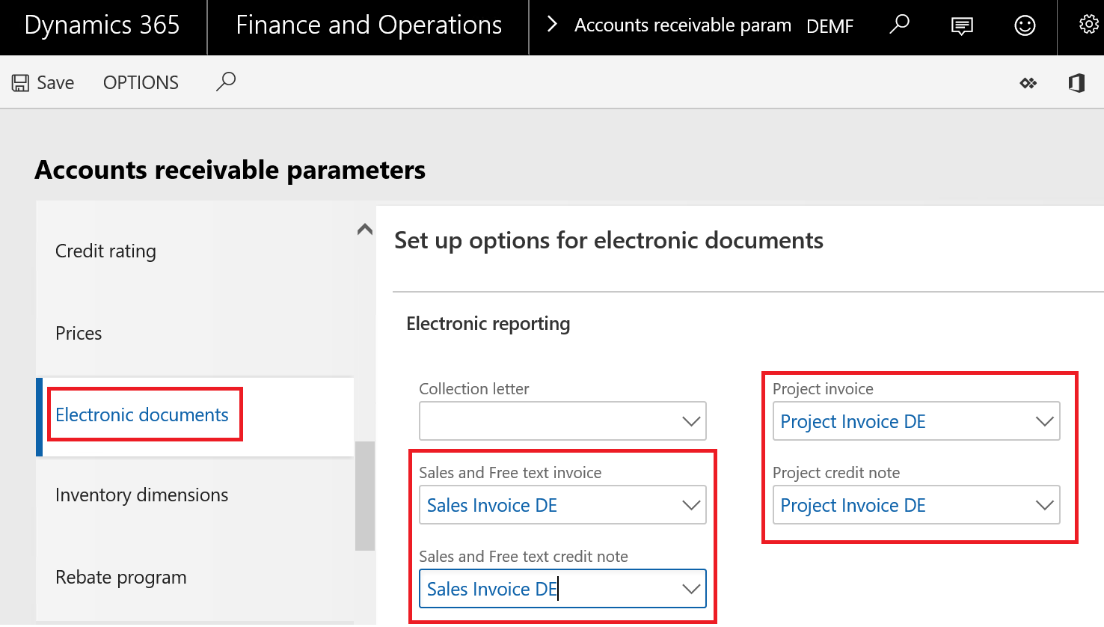
Task: Click the sidebar vertical scrollbar thumb
Action: tap(365, 495)
